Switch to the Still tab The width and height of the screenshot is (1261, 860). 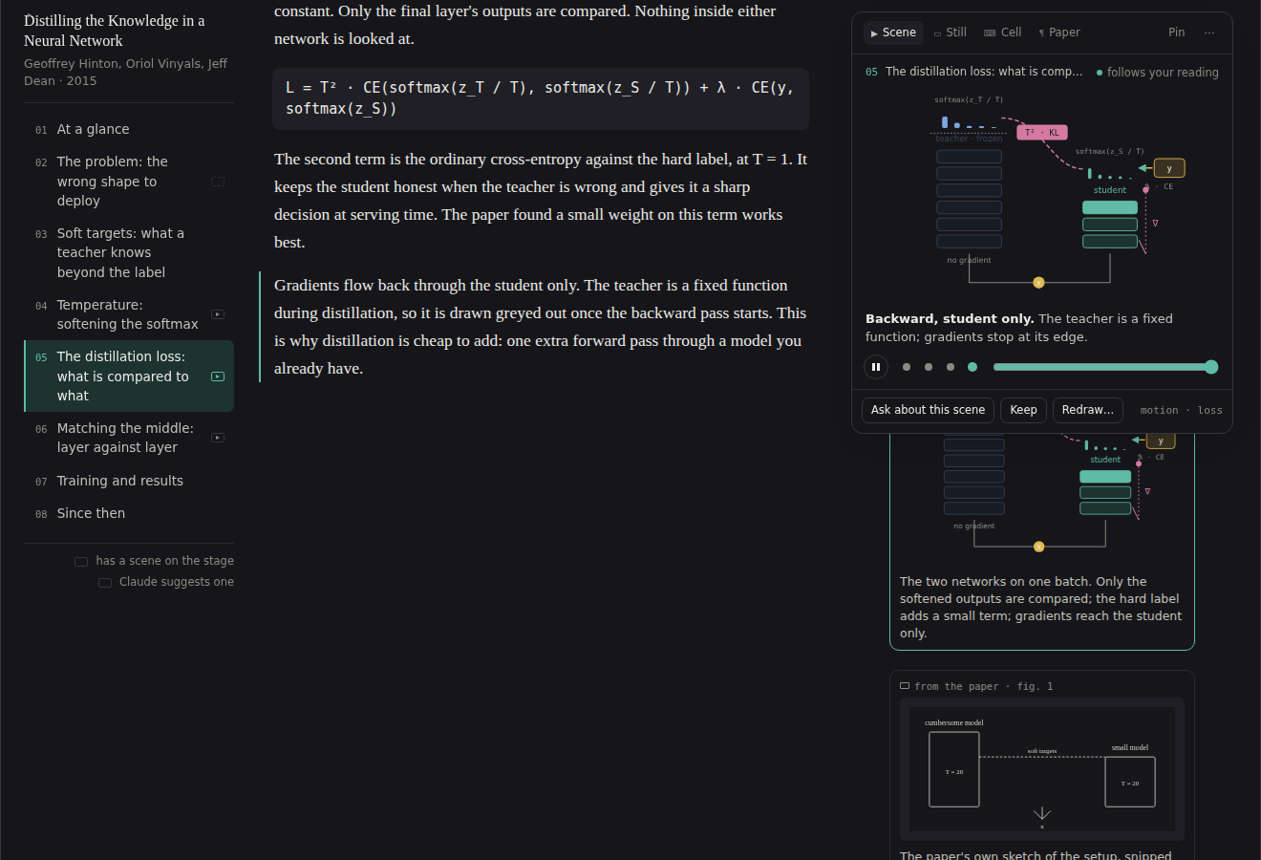point(951,32)
